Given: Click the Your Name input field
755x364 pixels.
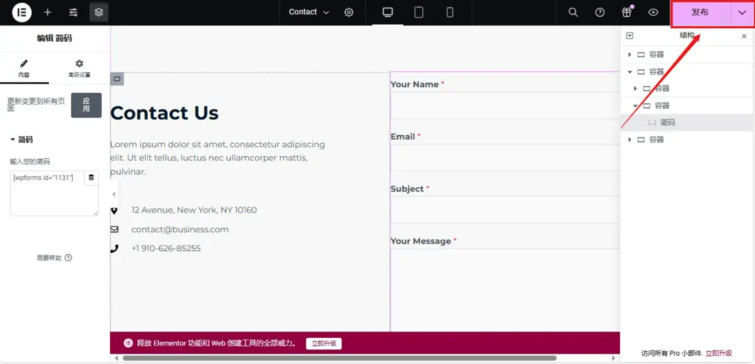Looking at the screenshot, I should click(x=505, y=105).
